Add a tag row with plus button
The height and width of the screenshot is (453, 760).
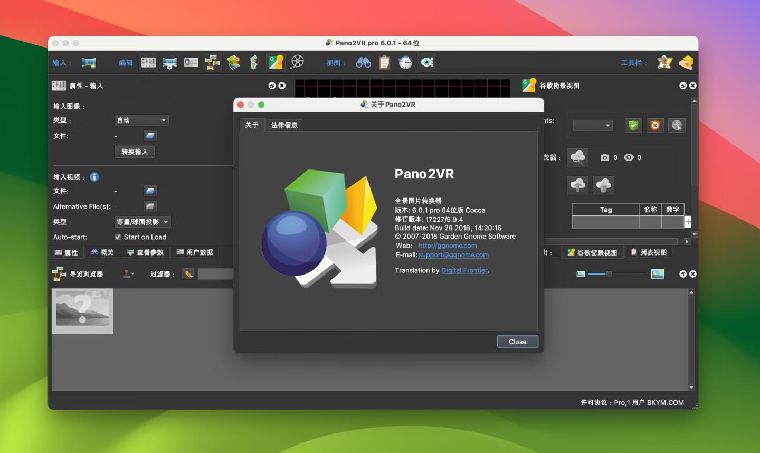click(x=688, y=222)
